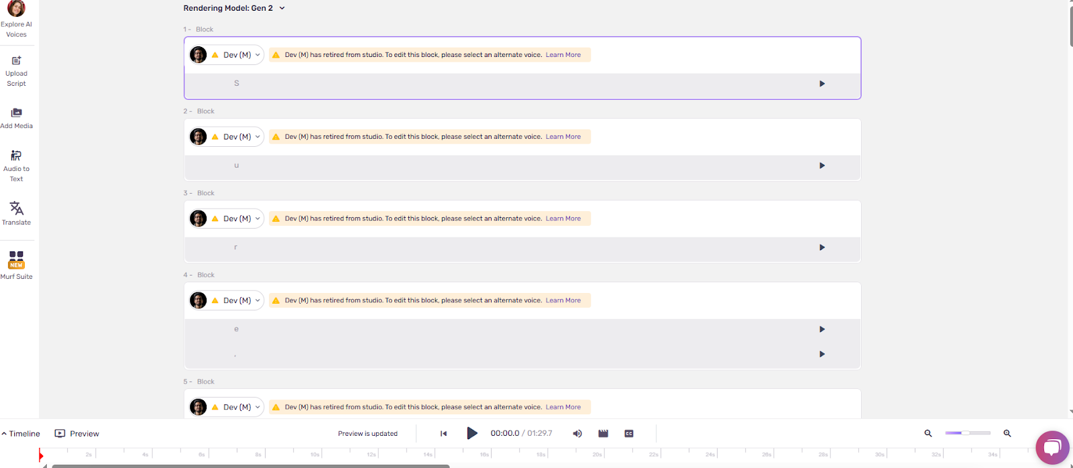Click block 4 Dev (M) avatar
Image resolution: width=1073 pixels, height=468 pixels.
tap(199, 300)
